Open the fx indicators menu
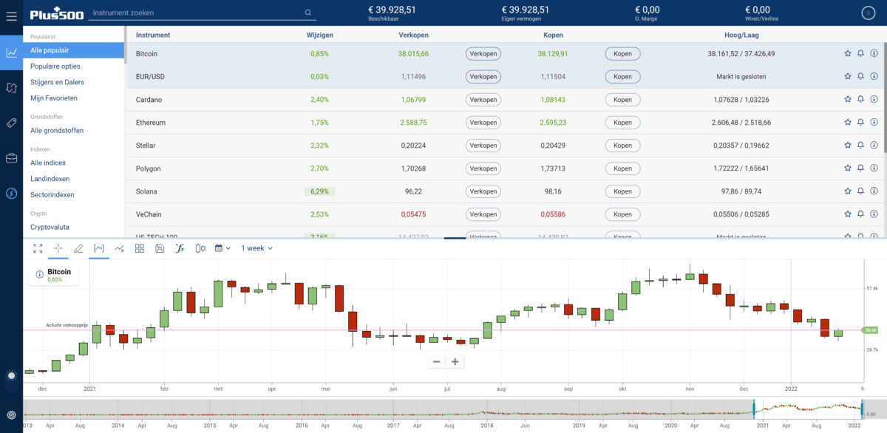Viewport: 887px width, 433px height. tap(180, 248)
